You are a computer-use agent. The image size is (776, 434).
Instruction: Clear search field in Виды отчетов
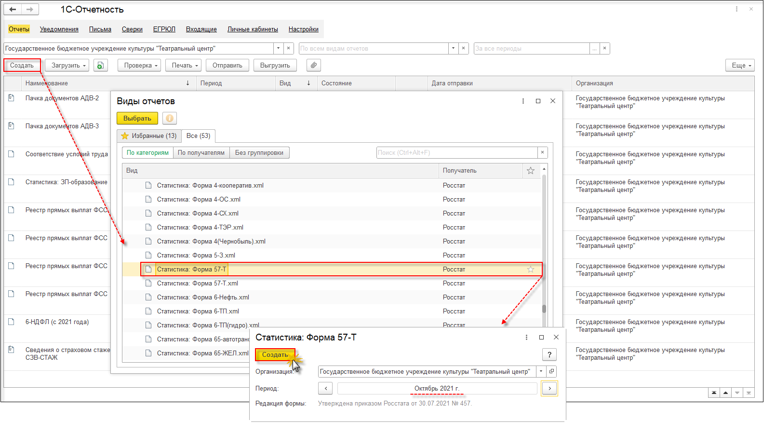click(x=542, y=152)
